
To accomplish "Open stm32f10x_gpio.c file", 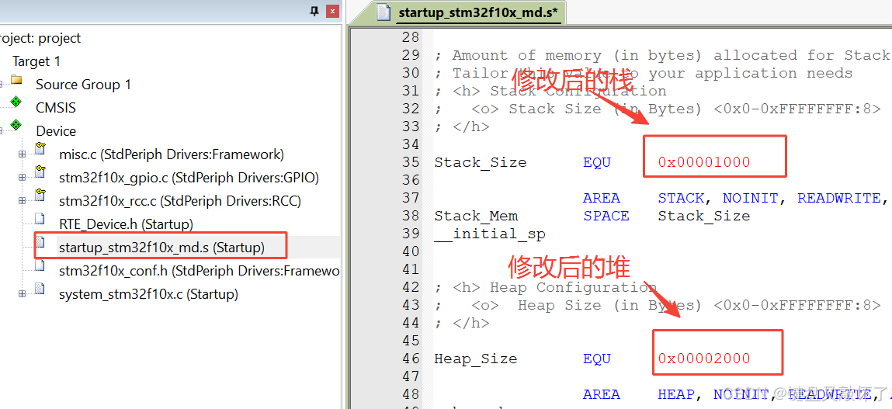I will [x=189, y=178].
